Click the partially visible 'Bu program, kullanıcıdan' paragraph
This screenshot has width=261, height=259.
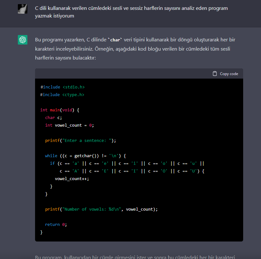[x=135, y=257]
